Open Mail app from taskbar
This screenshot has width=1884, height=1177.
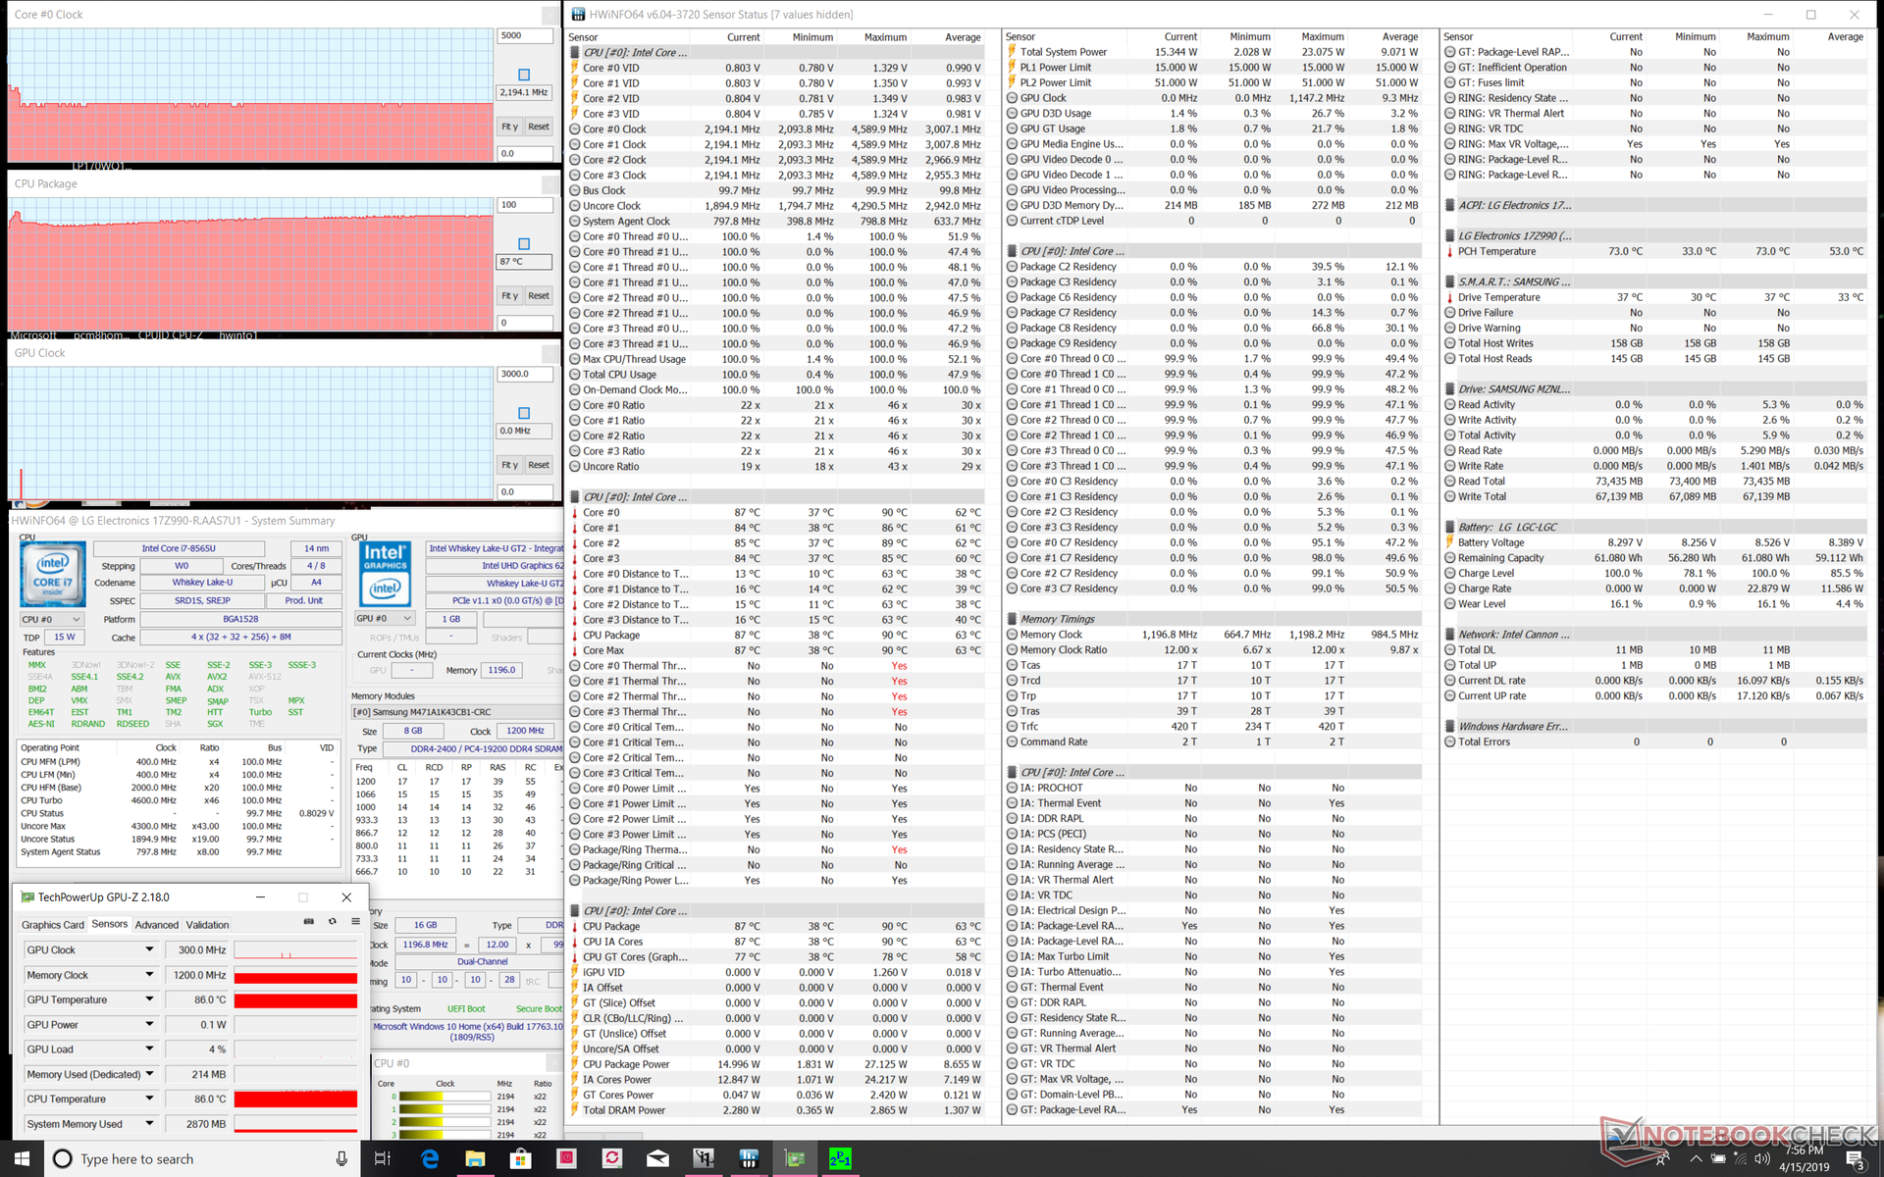point(657,1158)
